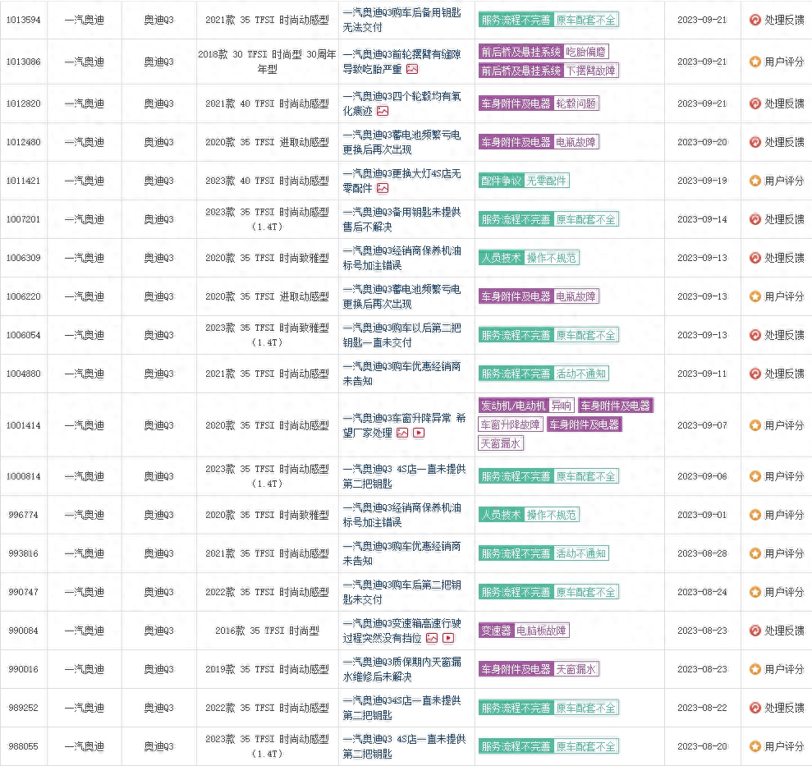Click the 用户评分 star icon for complaint 996774
The width and height of the screenshot is (812, 766).
tap(755, 515)
